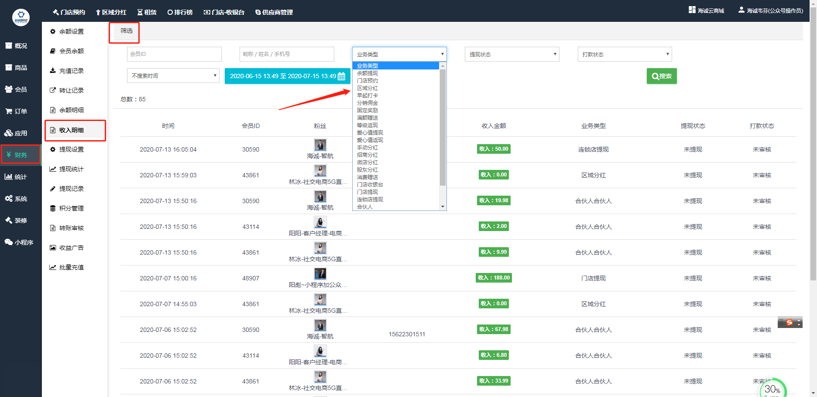Viewport: 817px width, 397px height.
Task: Click the line chart icon beside 提现统计
Action: (53, 169)
